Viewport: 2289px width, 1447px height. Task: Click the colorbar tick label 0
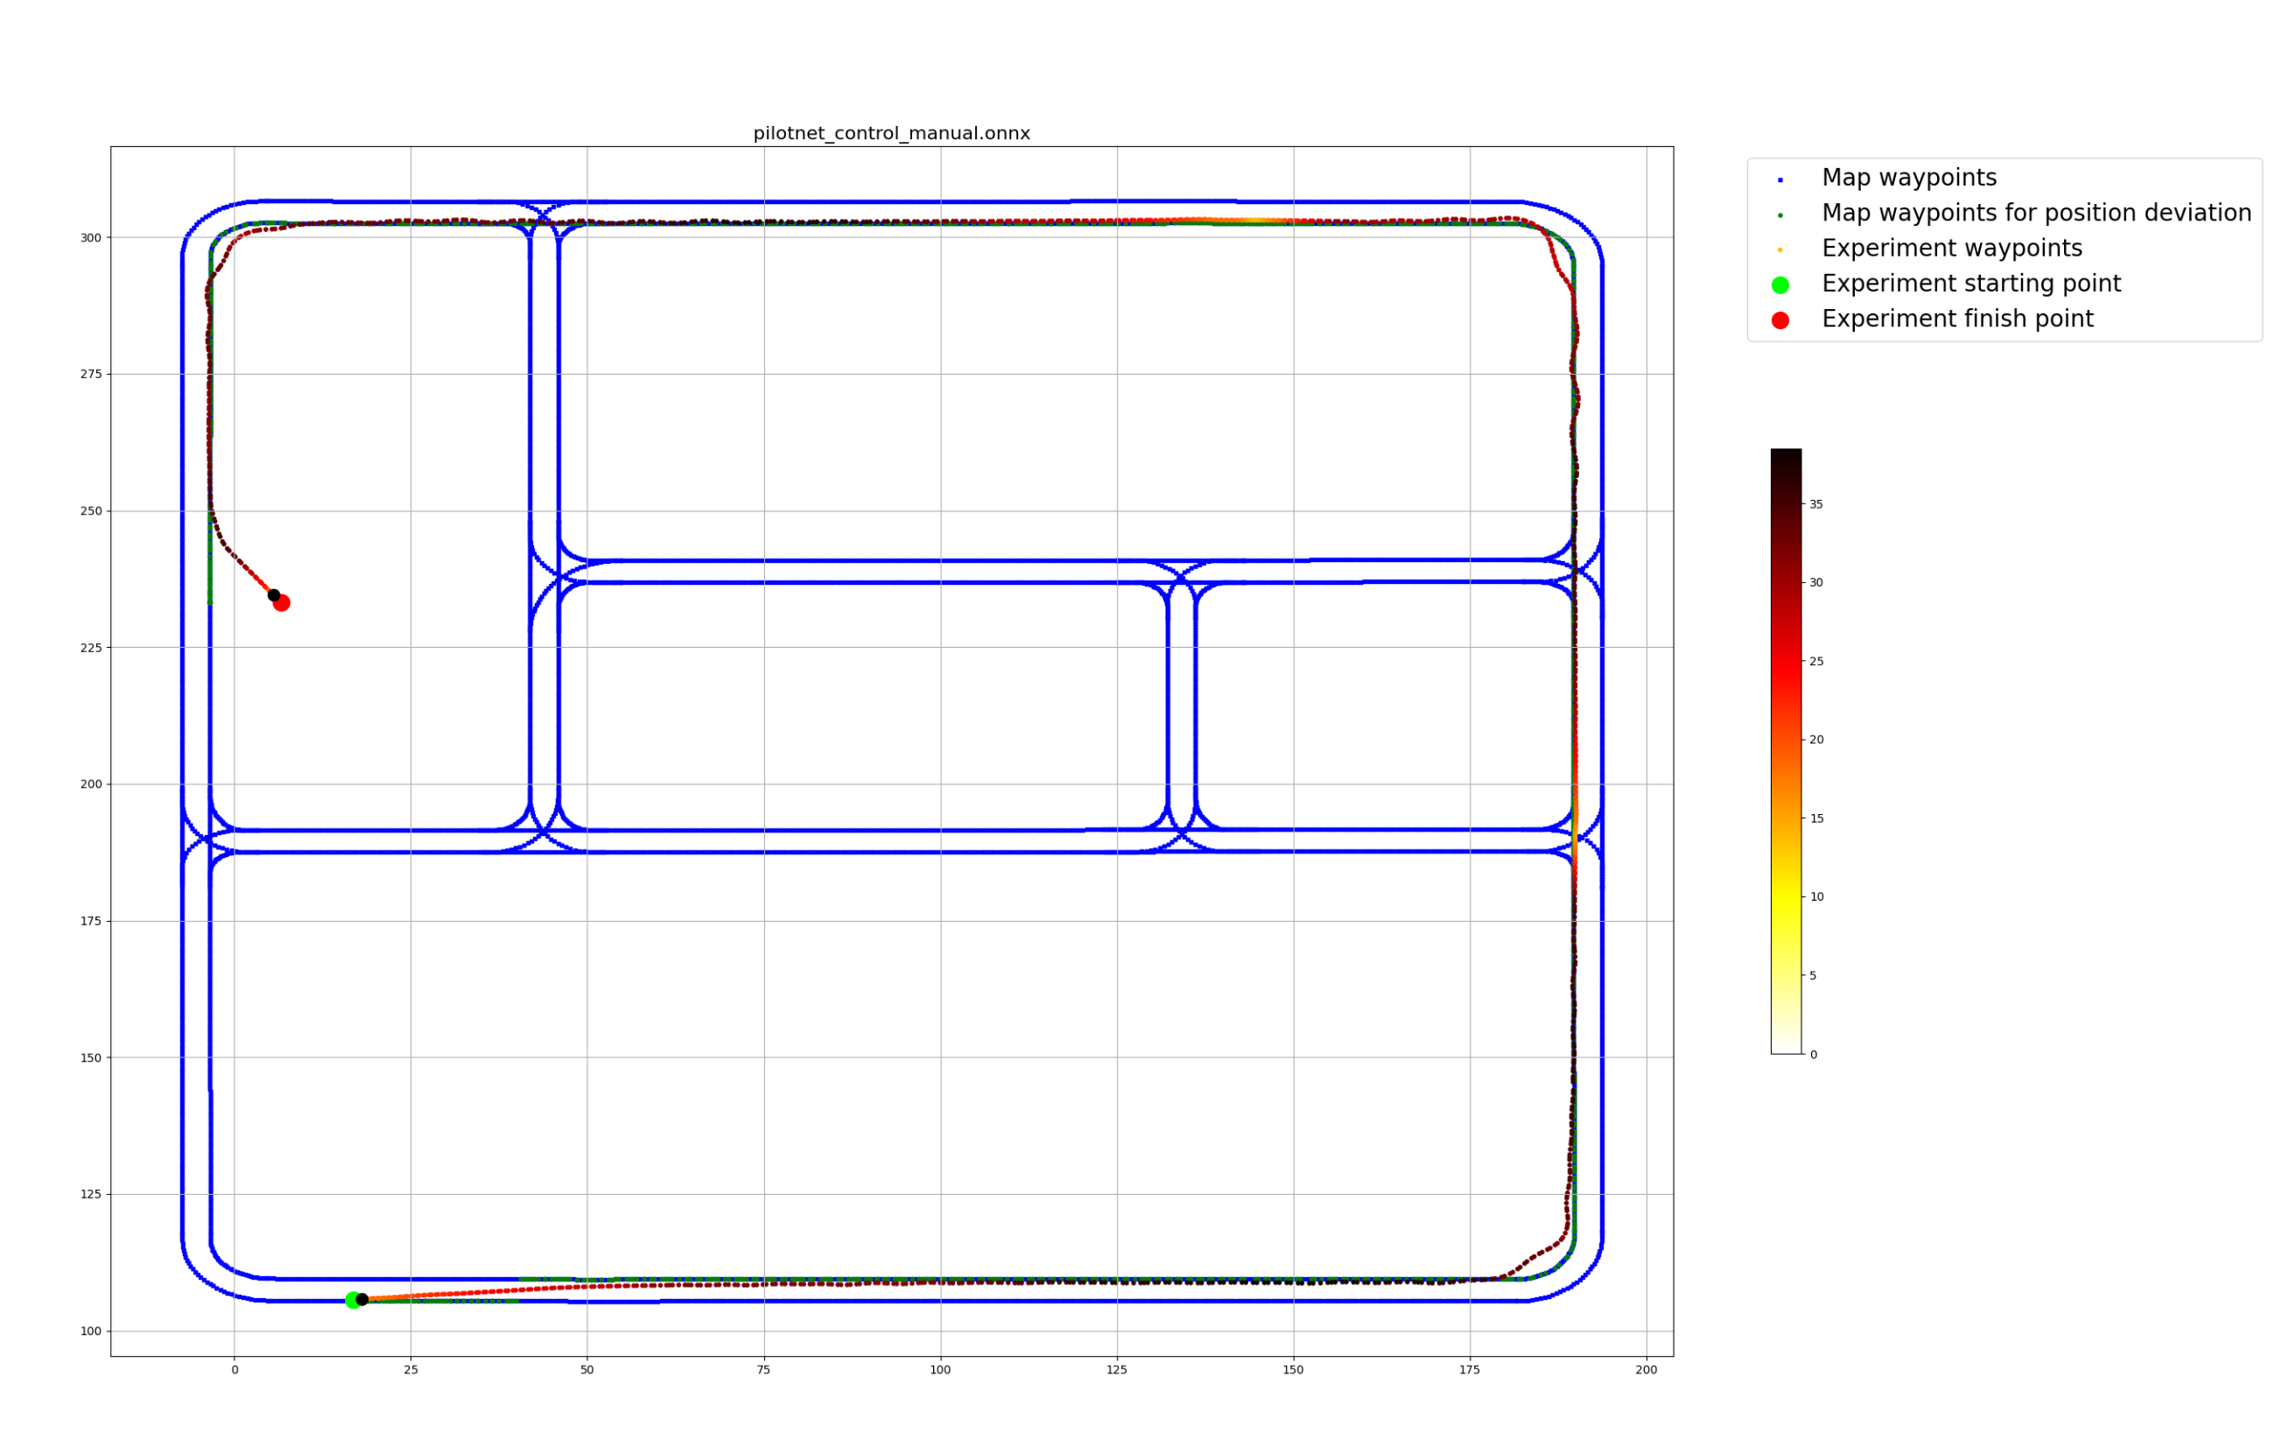click(1813, 1054)
